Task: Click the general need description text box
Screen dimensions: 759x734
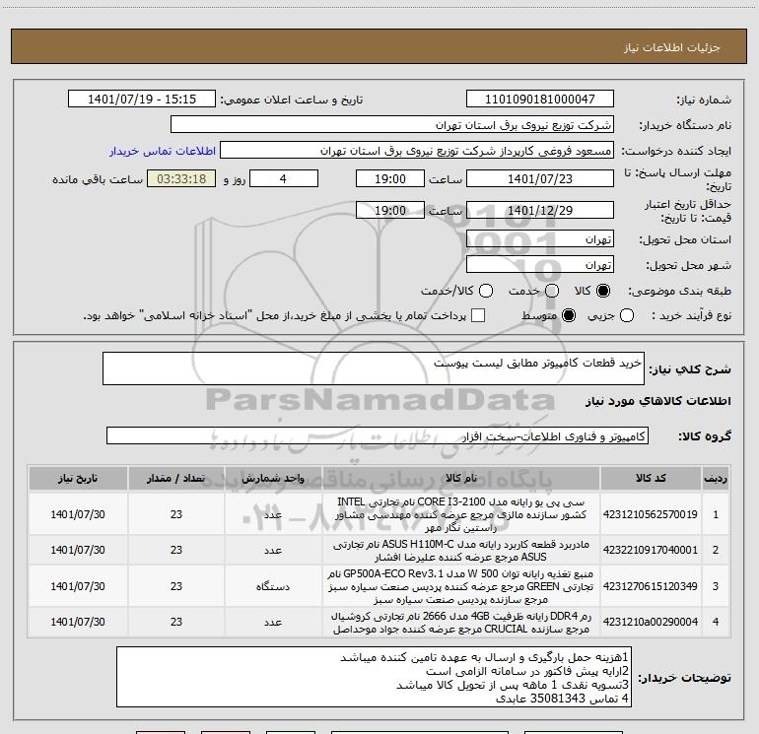Action: tap(374, 368)
